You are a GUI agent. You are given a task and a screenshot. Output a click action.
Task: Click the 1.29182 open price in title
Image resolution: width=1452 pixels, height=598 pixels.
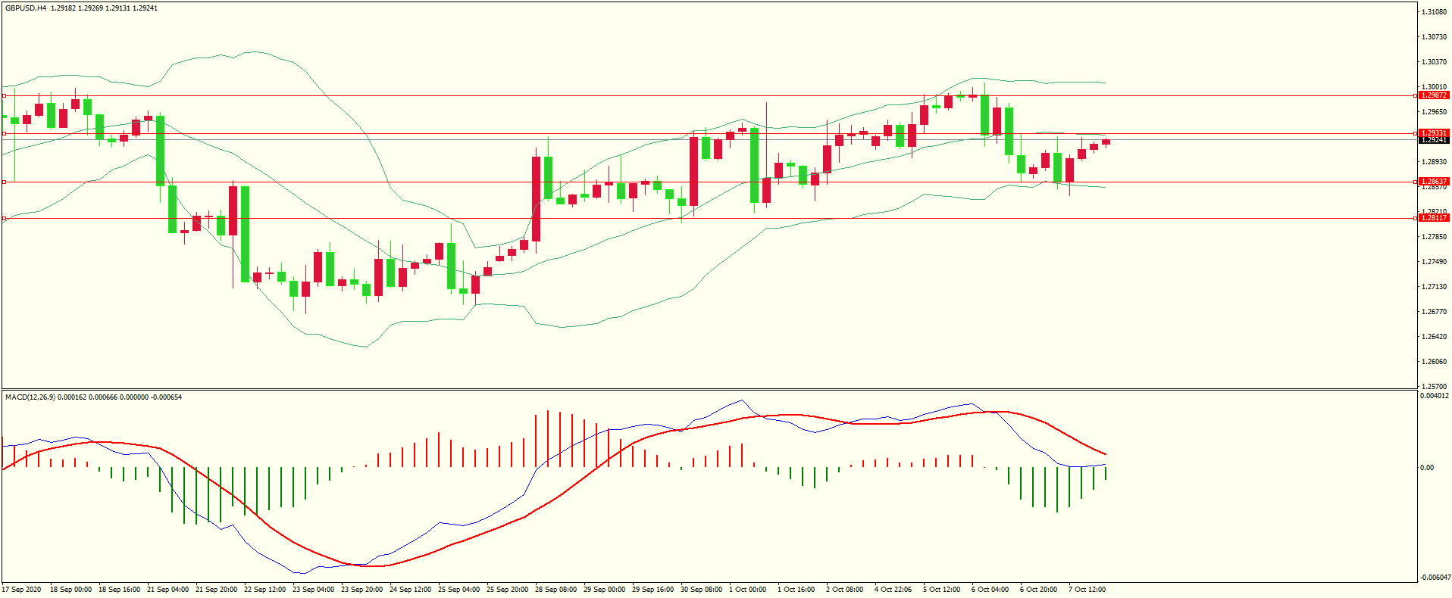coord(63,8)
